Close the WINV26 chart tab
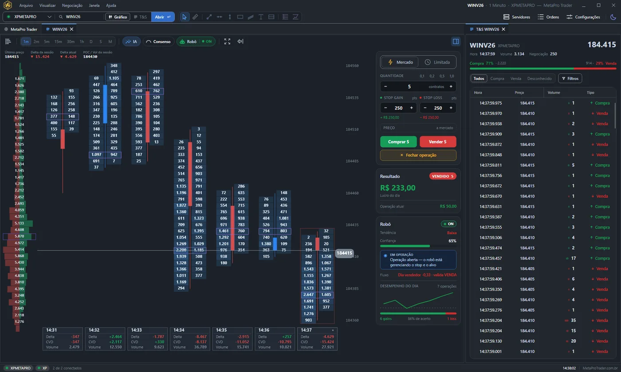Image resolution: width=621 pixels, height=372 pixels. pos(71,29)
